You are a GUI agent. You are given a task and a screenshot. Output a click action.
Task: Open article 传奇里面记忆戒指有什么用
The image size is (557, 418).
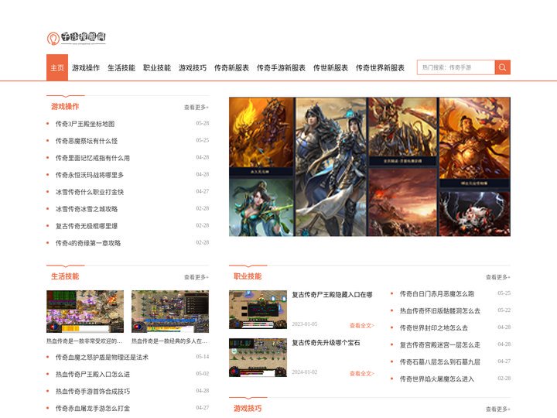click(92, 158)
